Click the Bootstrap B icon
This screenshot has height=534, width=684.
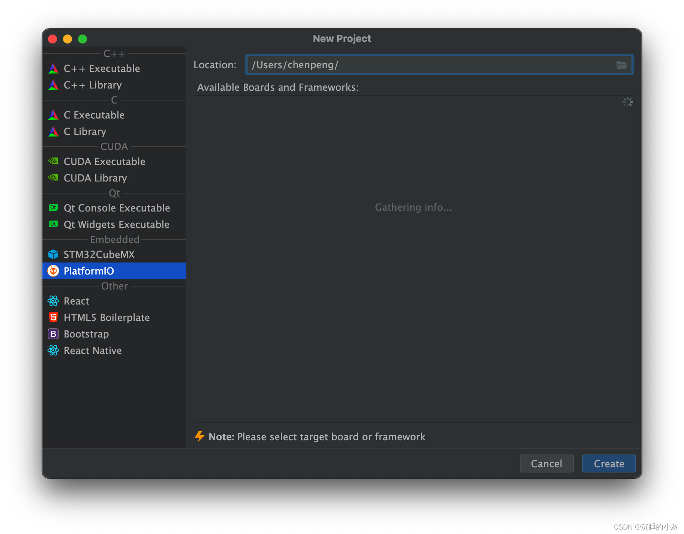(53, 334)
